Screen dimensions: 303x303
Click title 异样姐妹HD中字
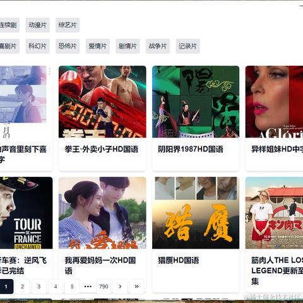point(277,150)
